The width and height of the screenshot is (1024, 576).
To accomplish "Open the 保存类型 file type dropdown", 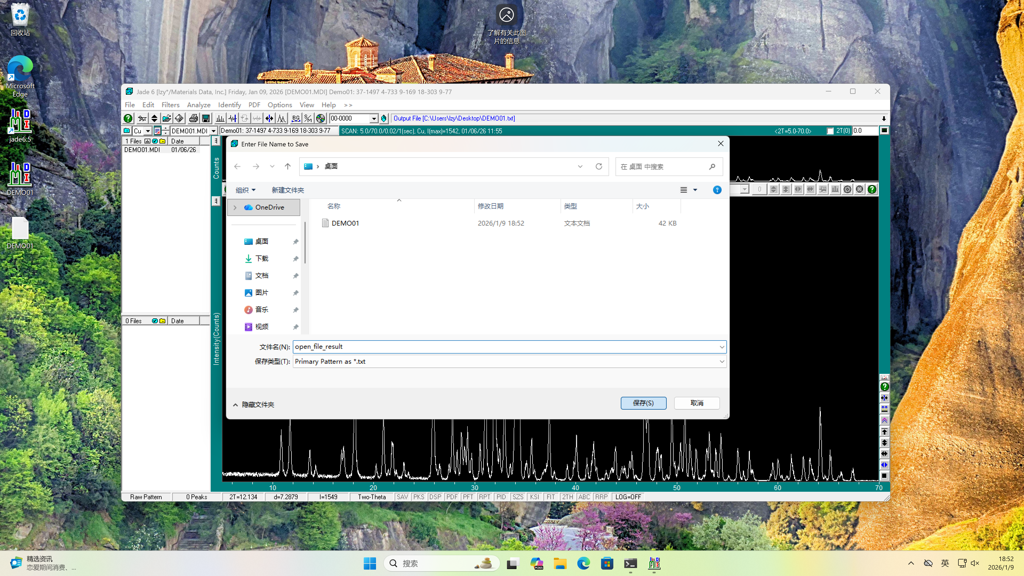I will [721, 361].
